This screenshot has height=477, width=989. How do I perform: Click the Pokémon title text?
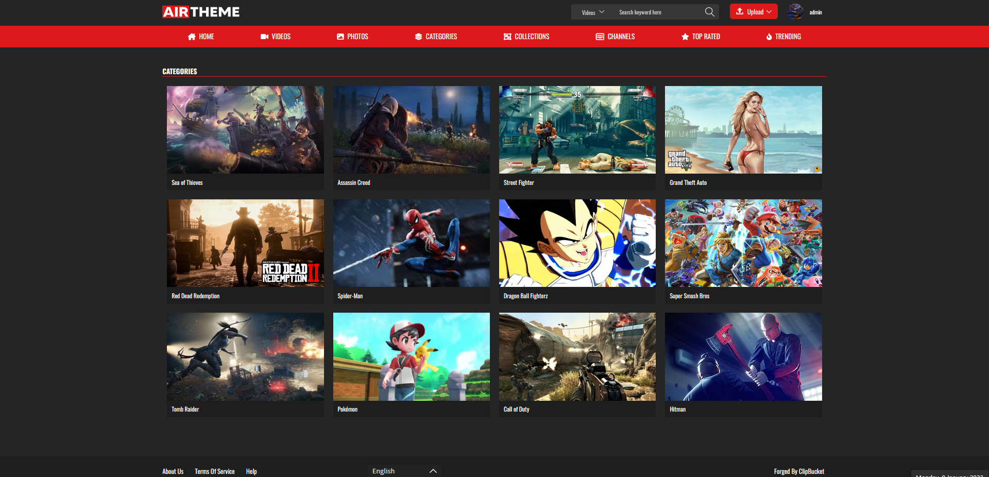347,410
